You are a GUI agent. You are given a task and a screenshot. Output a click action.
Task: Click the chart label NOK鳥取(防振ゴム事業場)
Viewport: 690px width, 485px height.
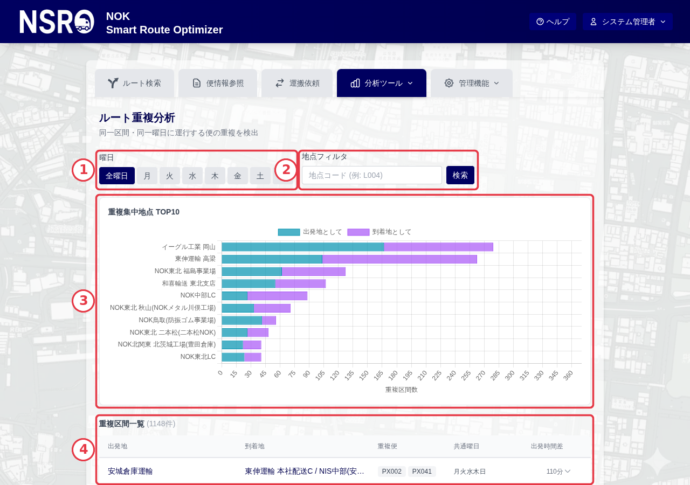[x=177, y=320]
